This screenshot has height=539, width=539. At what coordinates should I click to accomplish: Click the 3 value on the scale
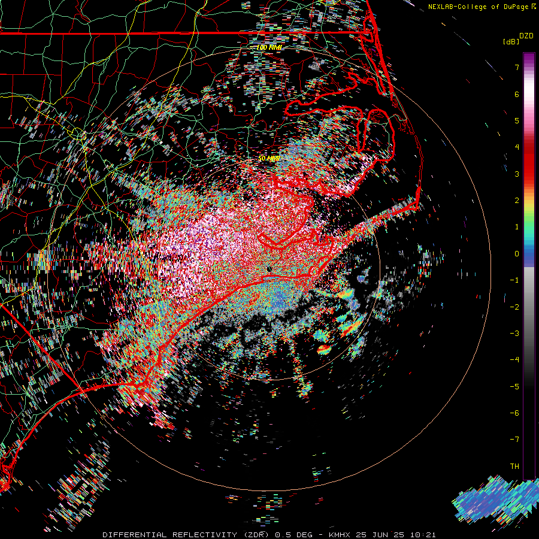click(517, 174)
